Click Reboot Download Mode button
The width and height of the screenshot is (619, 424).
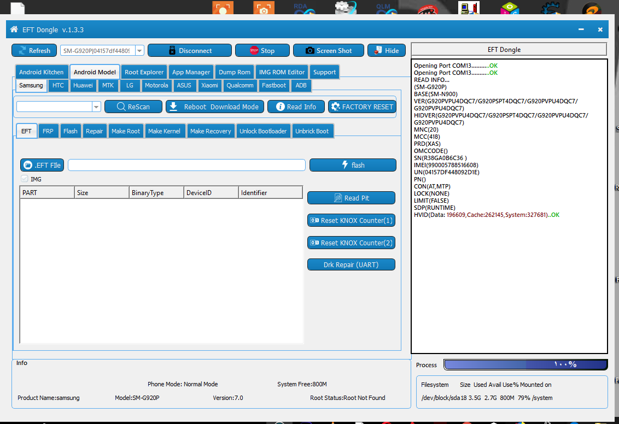click(x=215, y=107)
